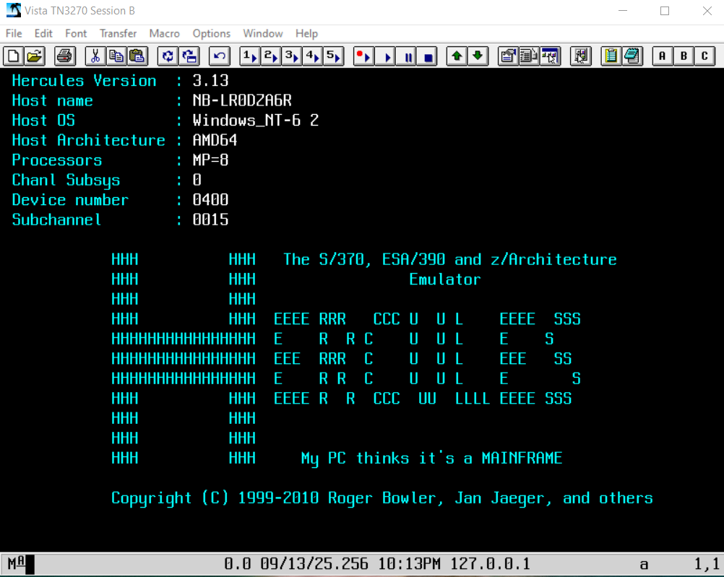
Task: Open the Window menu
Action: (x=263, y=33)
